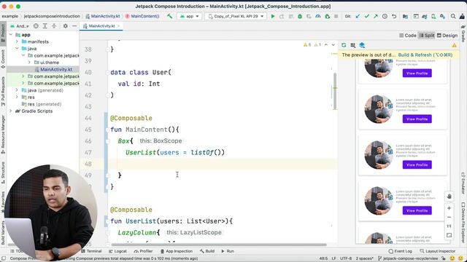This screenshot has height=262, width=467.
Task: Click Collapse All icon in project panel
Action: (54, 26)
